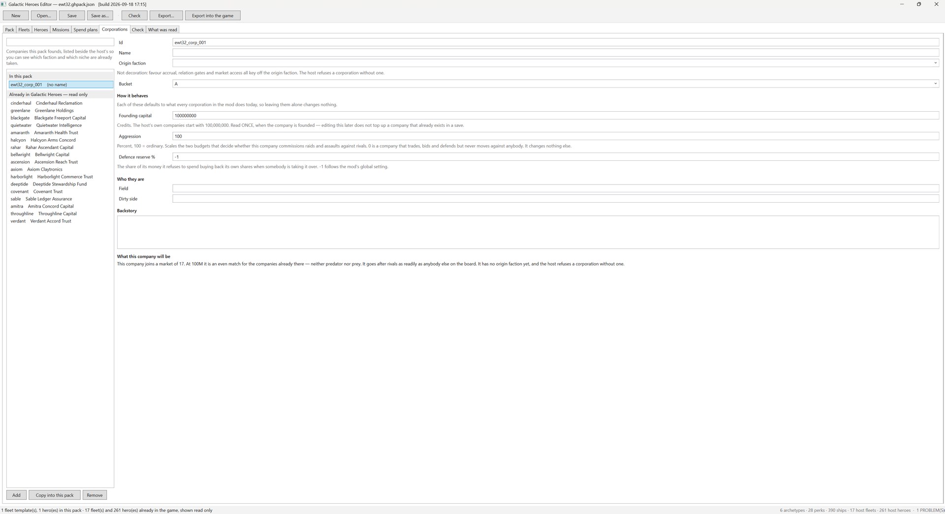This screenshot has height=514, width=945.
Task: Click Copy into this pack
Action: 55,495
